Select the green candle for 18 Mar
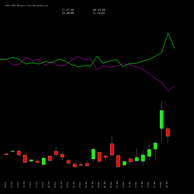This screenshot has height=194, width=194. (156, 146)
